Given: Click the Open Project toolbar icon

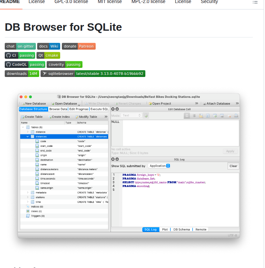Looking at the screenshot, I should point(150,104).
